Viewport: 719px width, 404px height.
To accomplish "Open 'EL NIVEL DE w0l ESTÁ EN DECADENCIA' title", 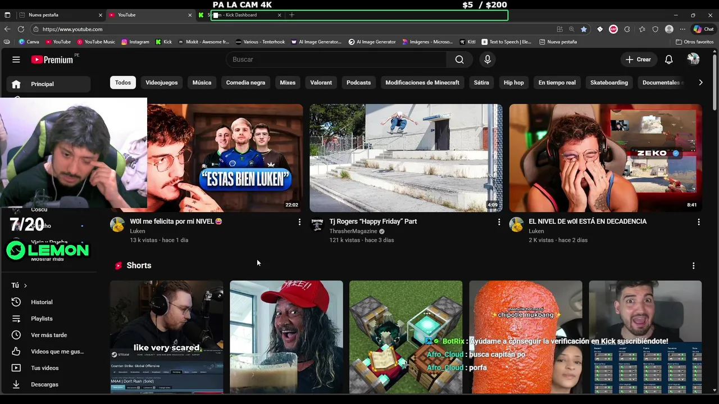I will [588, 222].
